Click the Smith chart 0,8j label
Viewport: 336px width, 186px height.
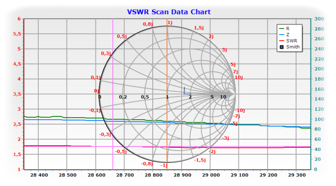click(148, 24)
